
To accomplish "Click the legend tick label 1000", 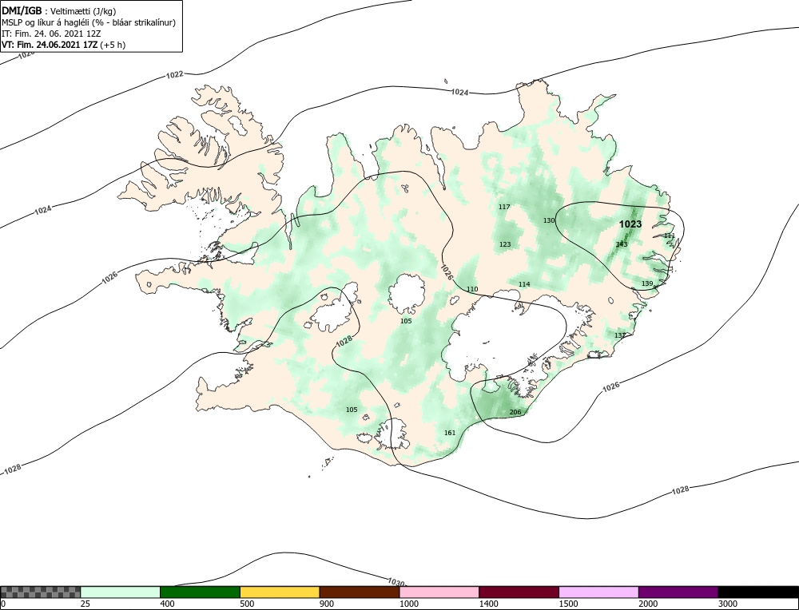I will point(408,604).
